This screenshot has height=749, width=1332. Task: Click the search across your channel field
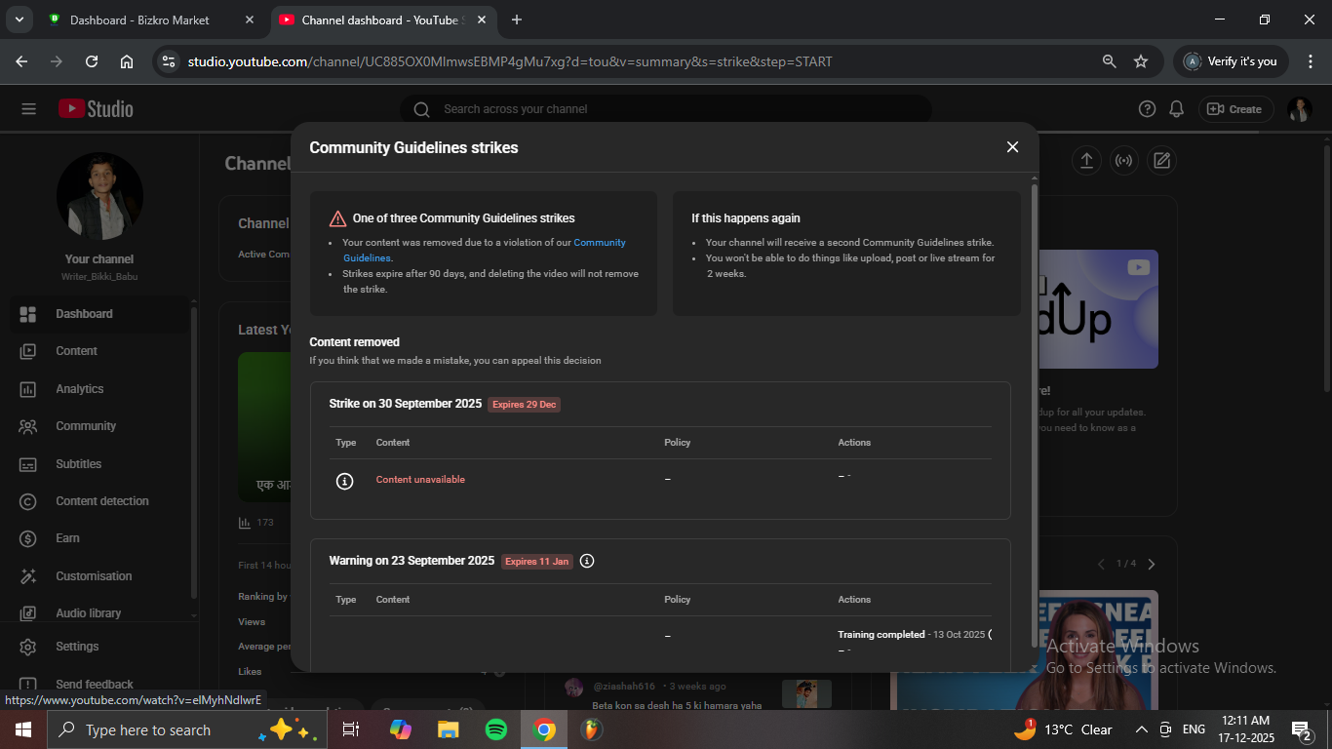[x=673, y=109]
